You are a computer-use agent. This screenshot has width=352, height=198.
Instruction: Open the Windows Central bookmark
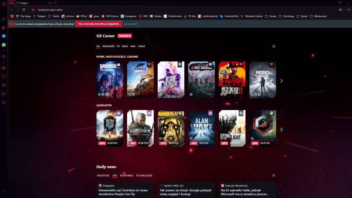coord(251,16)
